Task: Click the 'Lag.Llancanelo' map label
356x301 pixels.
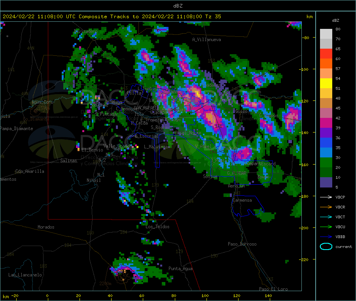Action: point(25,275)
